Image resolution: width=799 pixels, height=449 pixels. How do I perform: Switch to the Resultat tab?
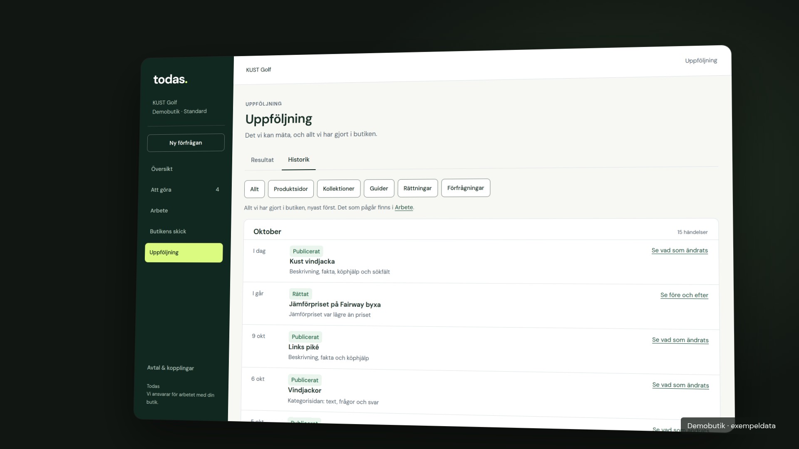coord(262,160)
